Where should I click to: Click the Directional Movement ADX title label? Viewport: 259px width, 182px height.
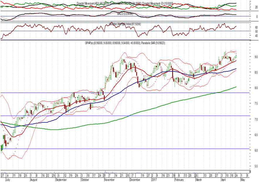[92, 3]
